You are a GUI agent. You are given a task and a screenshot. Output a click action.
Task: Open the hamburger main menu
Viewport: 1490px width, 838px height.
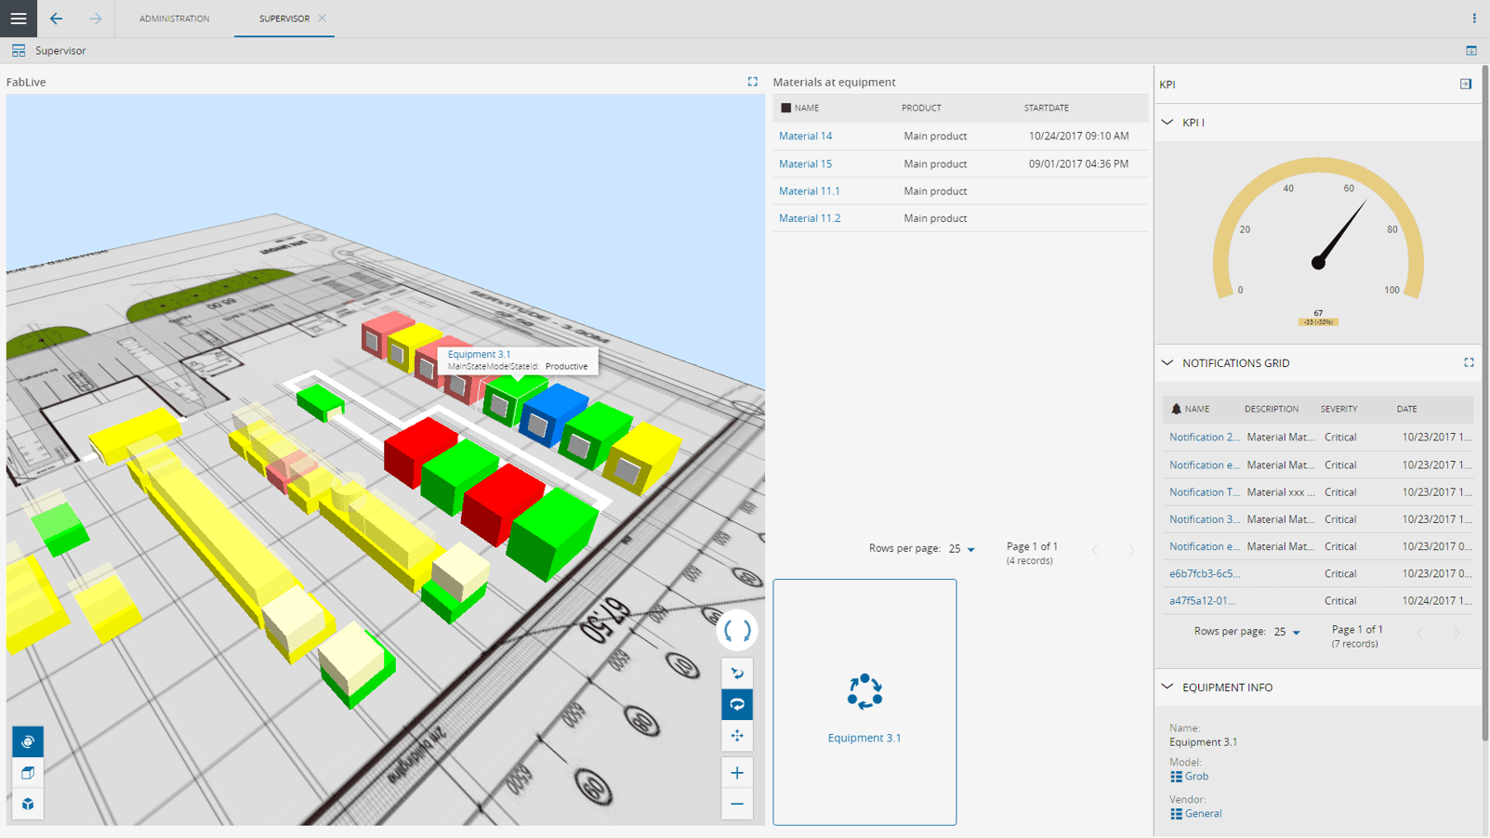[x=19, y=19]
